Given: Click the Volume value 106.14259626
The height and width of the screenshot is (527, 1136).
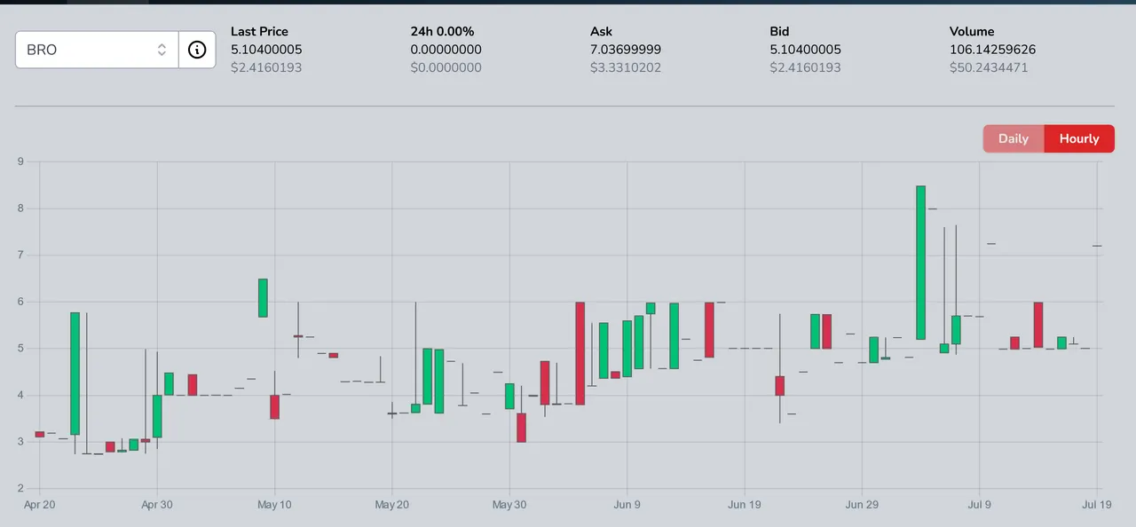Looking at the screenshot, I should (992, 50).
